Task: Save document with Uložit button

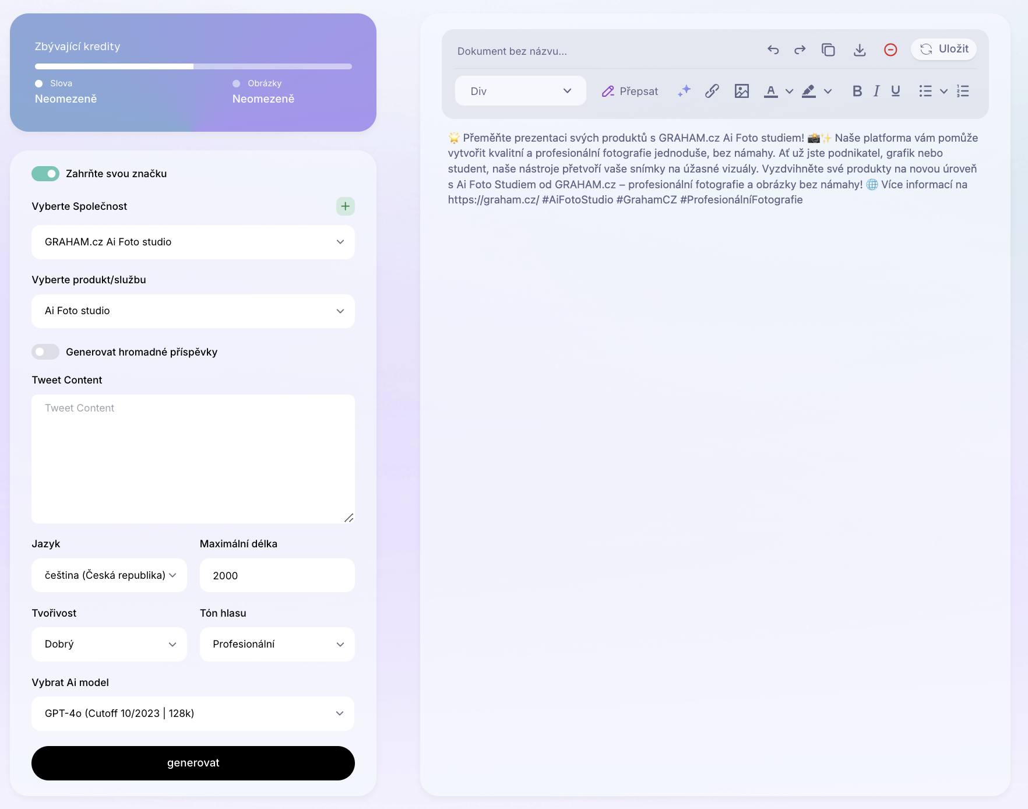Action: [x=944, y=49]
